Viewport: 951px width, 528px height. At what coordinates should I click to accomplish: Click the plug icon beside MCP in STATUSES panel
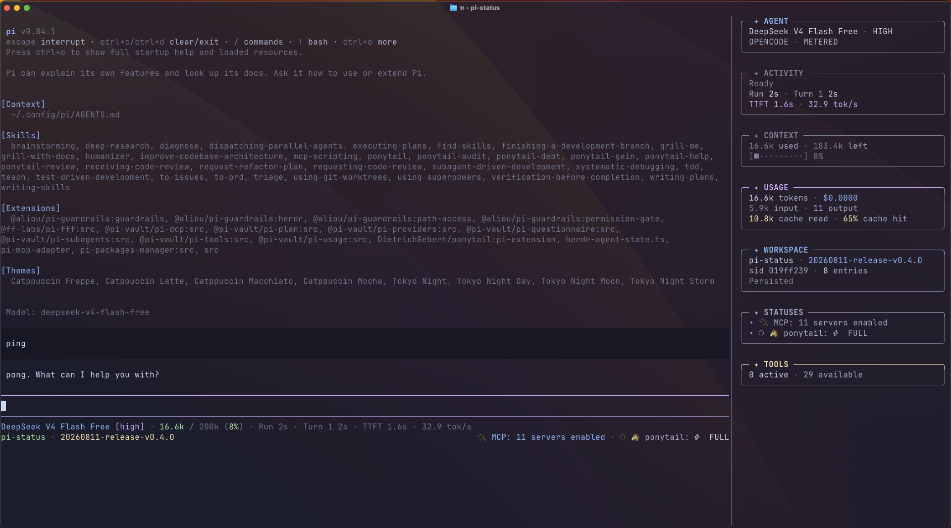pos(764,323)
